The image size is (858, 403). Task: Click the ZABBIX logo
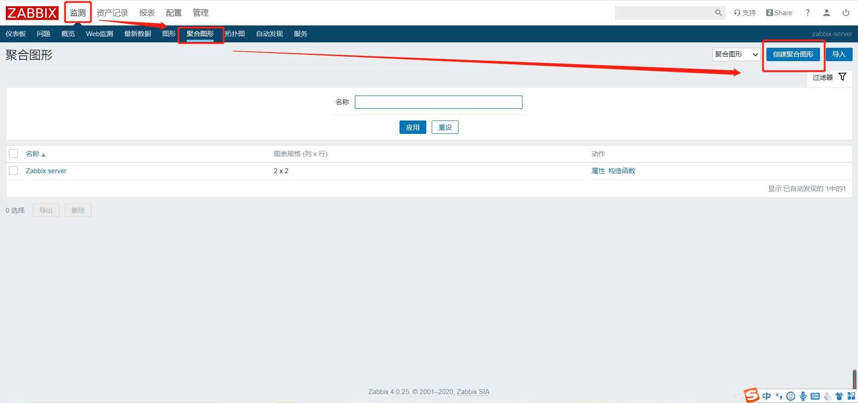tap(32, 13)
